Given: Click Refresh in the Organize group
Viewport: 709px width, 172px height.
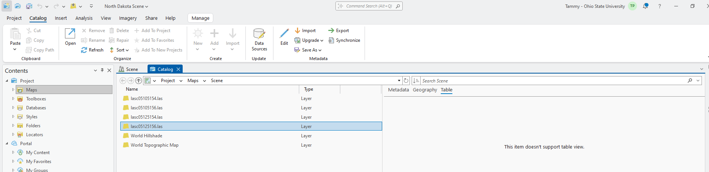Looking at the screenshot, I should pyautogui.click(x=92, y=50).
